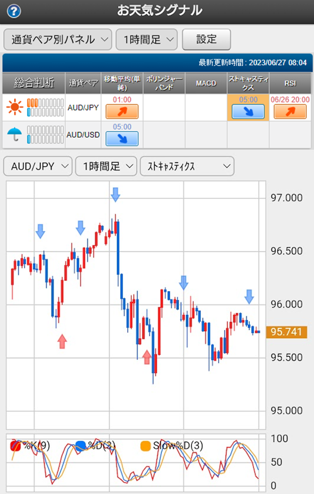Click the orange Slow%D(3) legend swatch
Screen dimensions: 314x494
pos(145,445)
